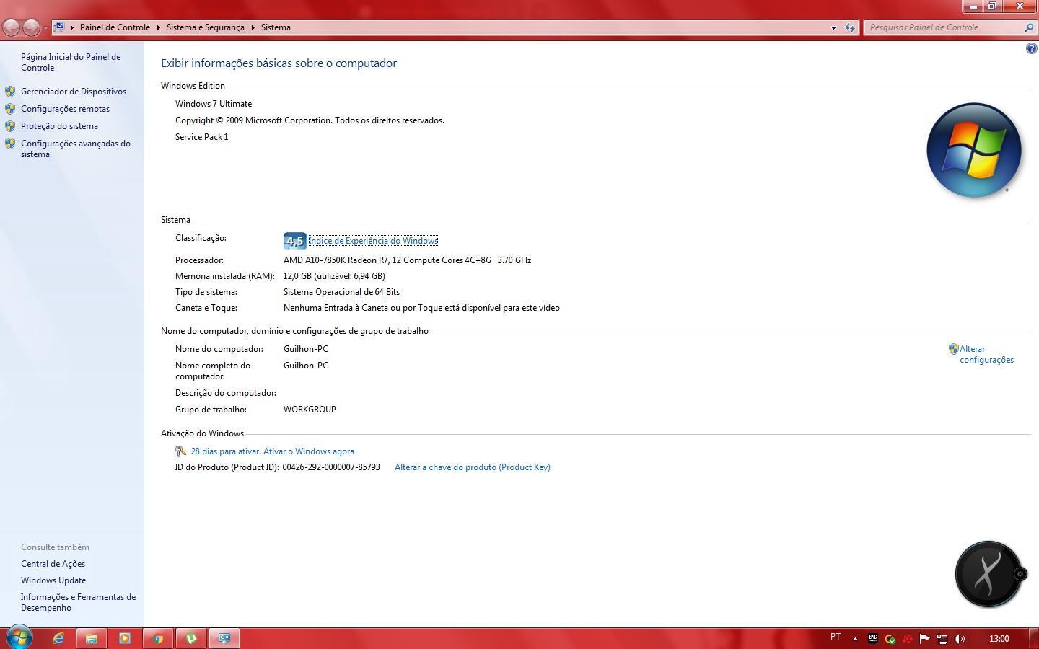
Task: Open Central de Ações link
Action: coord(53,564)
